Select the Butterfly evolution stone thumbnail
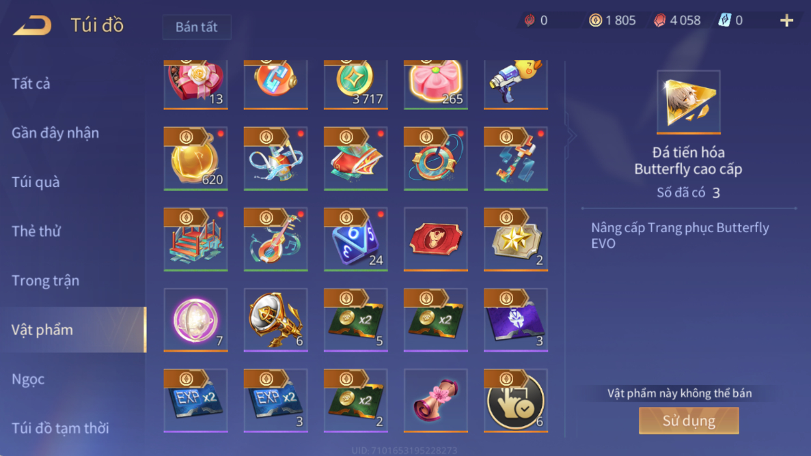The width and height of the screenshot is (811, 456). [689, 102]
